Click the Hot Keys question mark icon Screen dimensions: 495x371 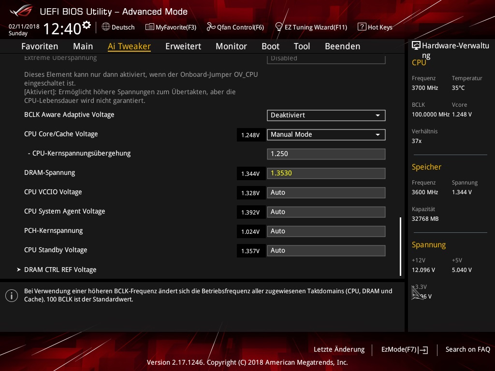click(362, 27)
